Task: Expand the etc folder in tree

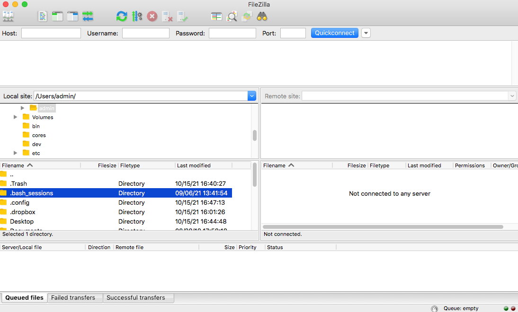Action: pos(15,153)
